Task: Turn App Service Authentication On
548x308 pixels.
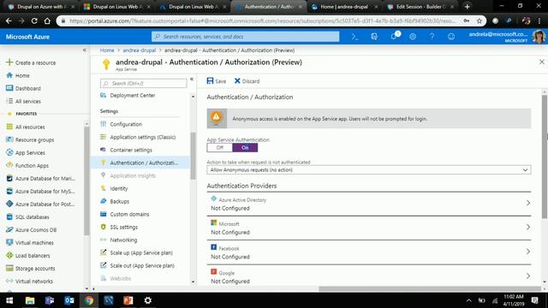Action: point(245,148)
